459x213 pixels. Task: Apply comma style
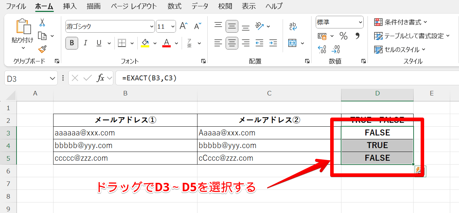(x=357, y=36)
